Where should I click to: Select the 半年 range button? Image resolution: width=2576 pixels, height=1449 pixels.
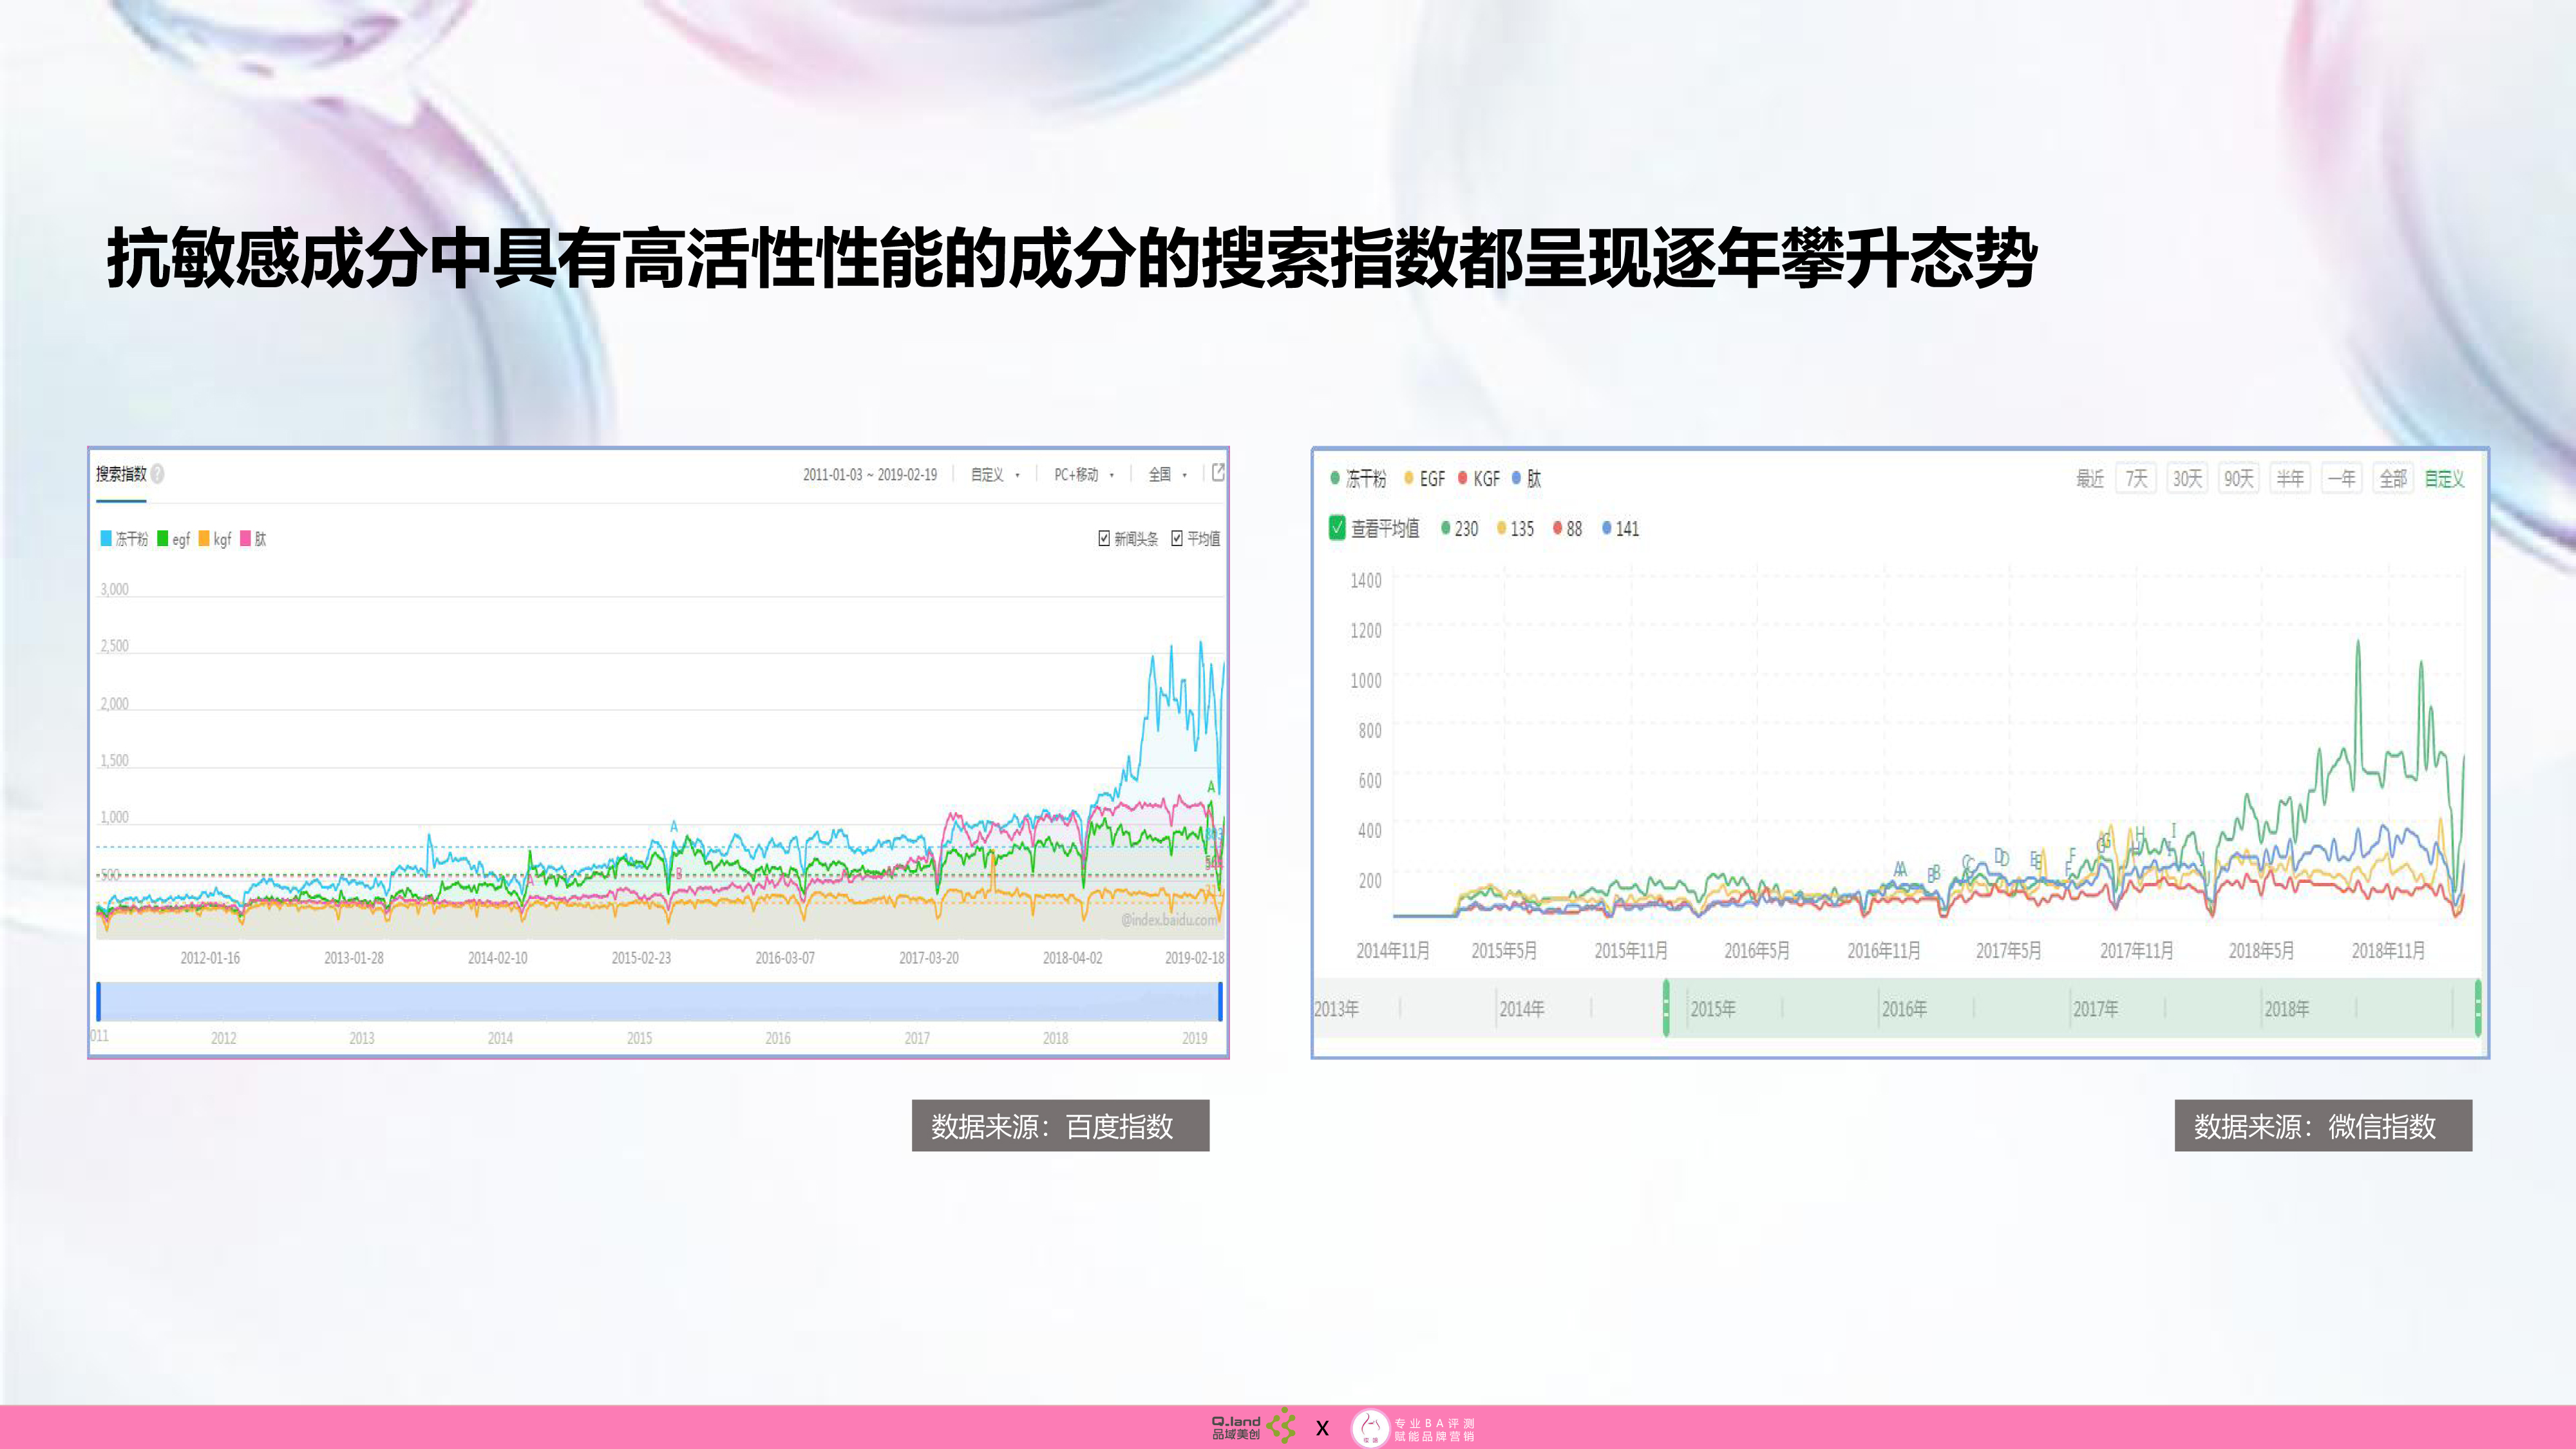(x=2290, y=479)
